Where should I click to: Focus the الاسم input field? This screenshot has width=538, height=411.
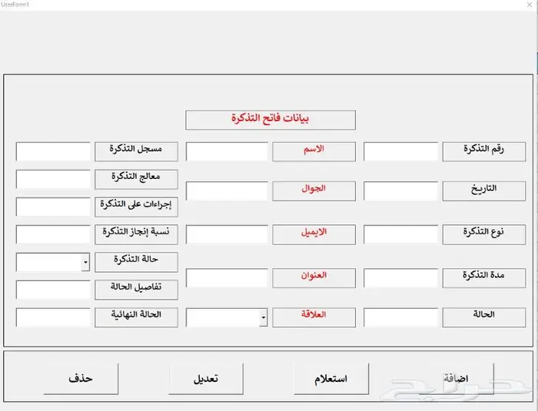coord(227,151)
